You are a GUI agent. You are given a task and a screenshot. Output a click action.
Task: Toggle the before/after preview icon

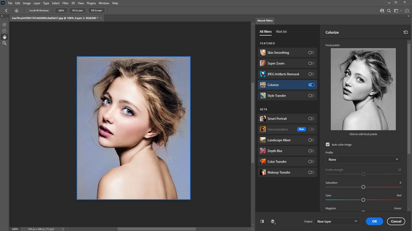tap(262, 221)
